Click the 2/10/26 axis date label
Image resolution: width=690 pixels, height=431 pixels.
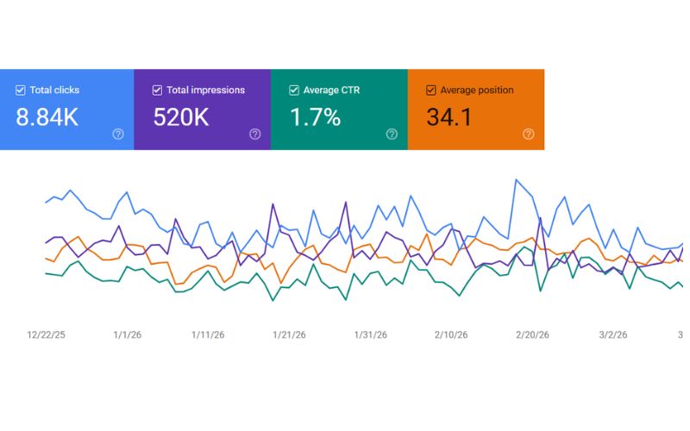[451, 334]
